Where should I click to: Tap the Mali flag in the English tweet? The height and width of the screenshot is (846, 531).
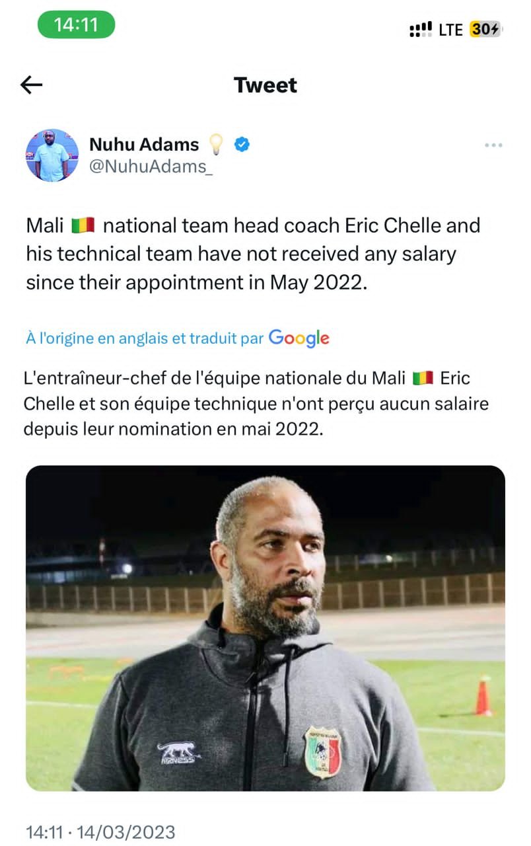point(83,226)
